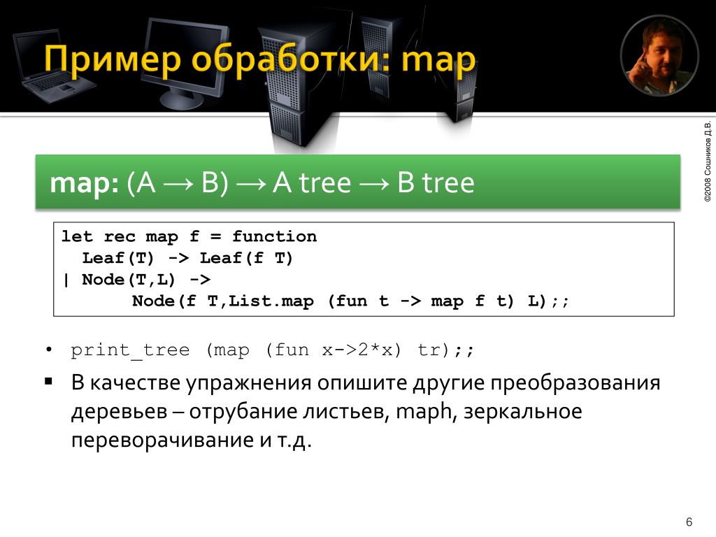Click the code line "Leaf(T) -> Leaf(f T)"

pyautogui.click(x=187, y=258)
